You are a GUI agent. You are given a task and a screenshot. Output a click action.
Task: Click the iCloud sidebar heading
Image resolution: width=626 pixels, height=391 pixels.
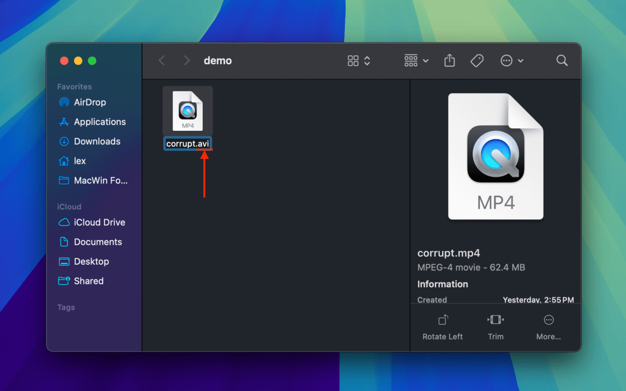[69, 207]
